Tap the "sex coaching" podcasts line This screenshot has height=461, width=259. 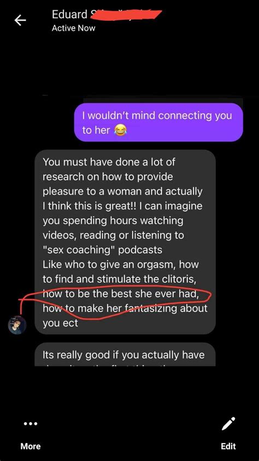pos(103,249)
